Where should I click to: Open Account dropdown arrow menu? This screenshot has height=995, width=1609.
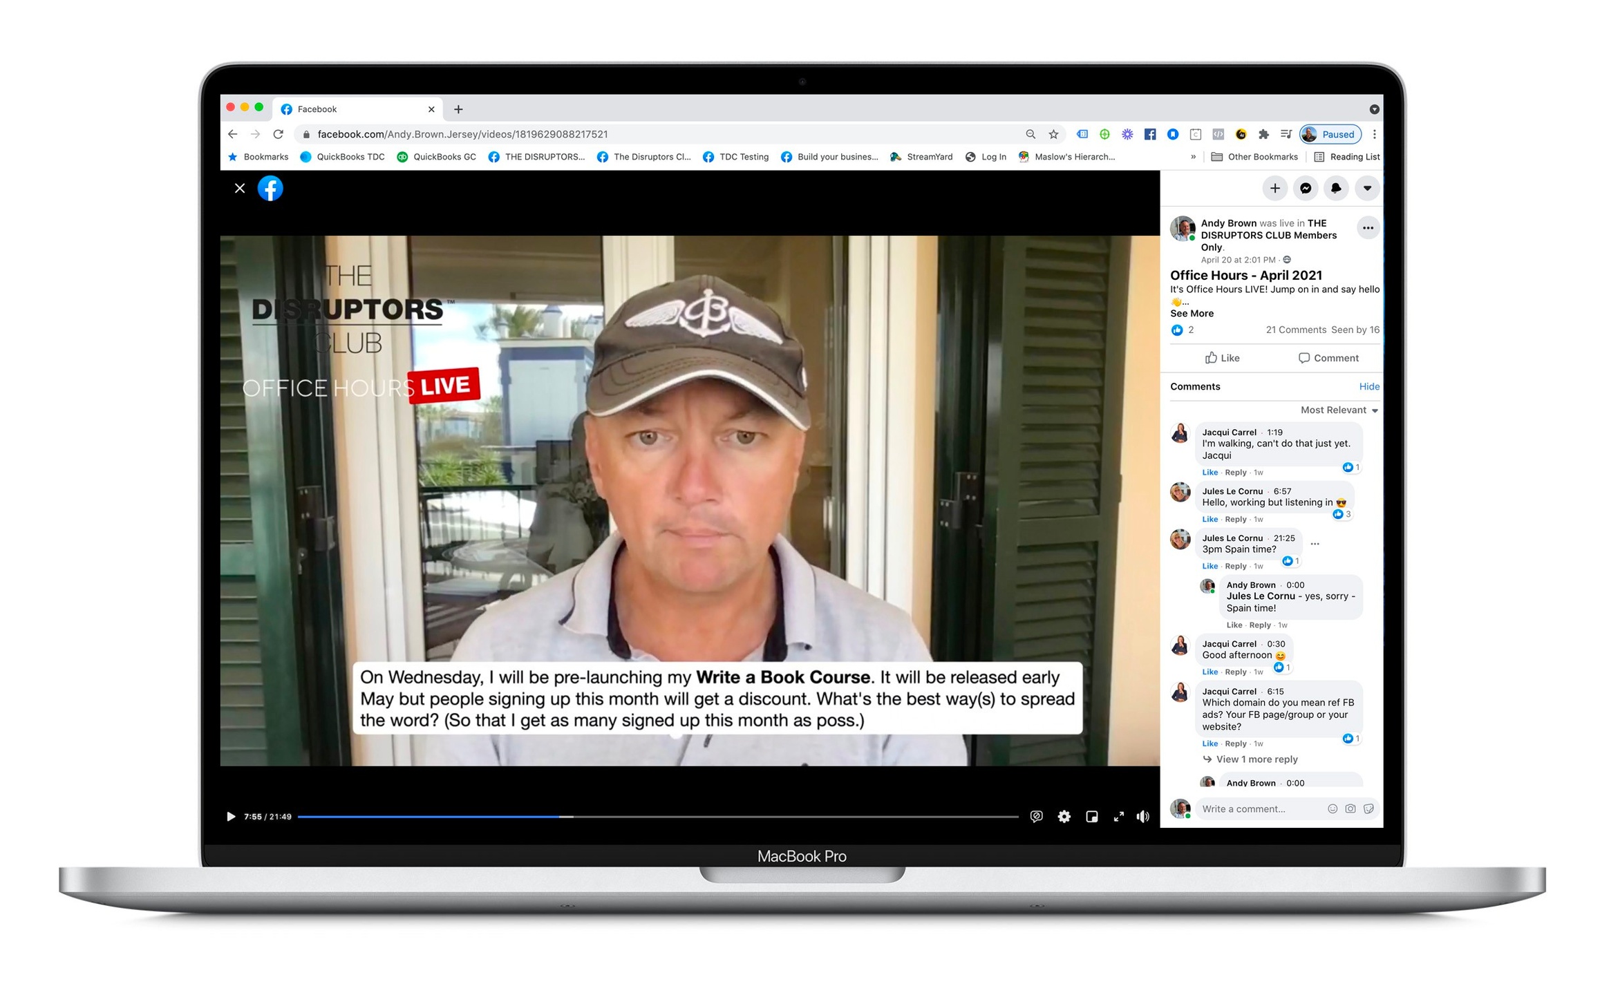tap(1366, 188)
